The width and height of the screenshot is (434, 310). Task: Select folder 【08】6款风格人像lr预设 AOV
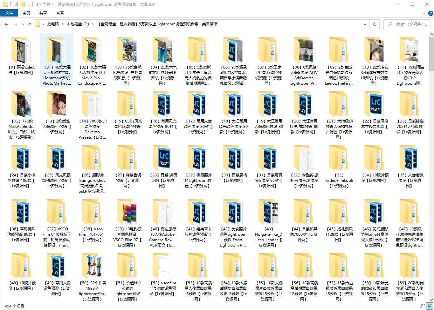[x=304, y=60]
